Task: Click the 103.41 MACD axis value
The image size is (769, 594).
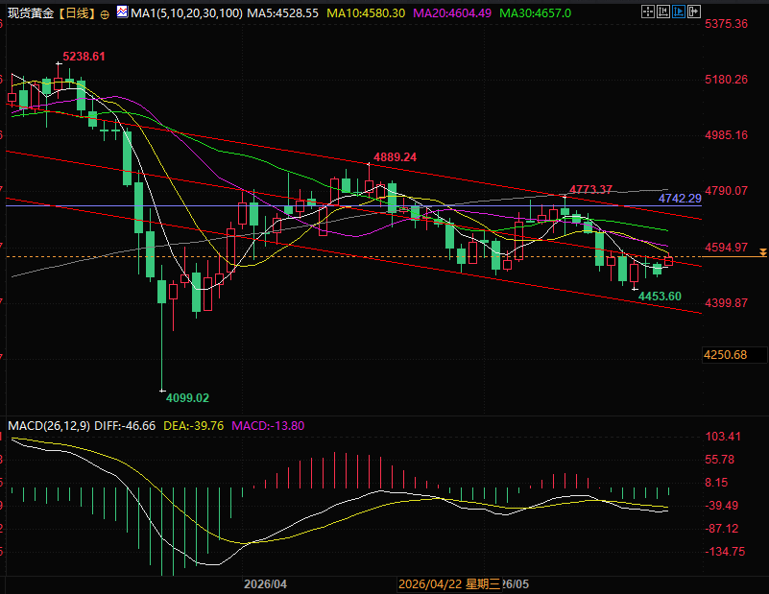Action: pos(723,437)
